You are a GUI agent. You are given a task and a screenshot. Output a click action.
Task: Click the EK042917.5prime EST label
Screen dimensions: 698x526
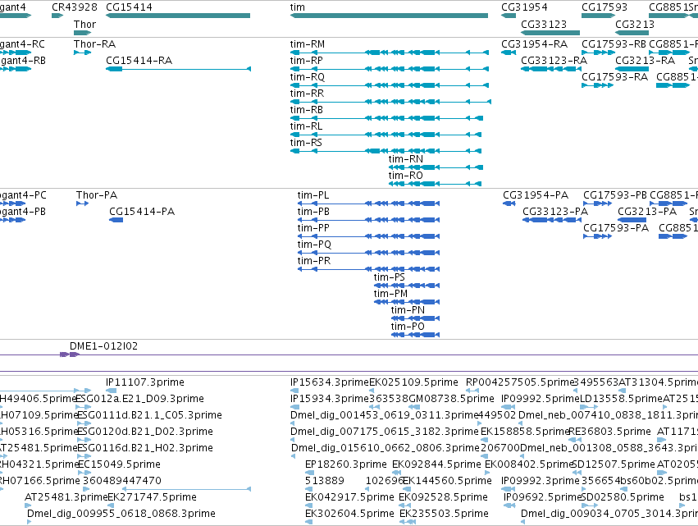coord(349,497)
